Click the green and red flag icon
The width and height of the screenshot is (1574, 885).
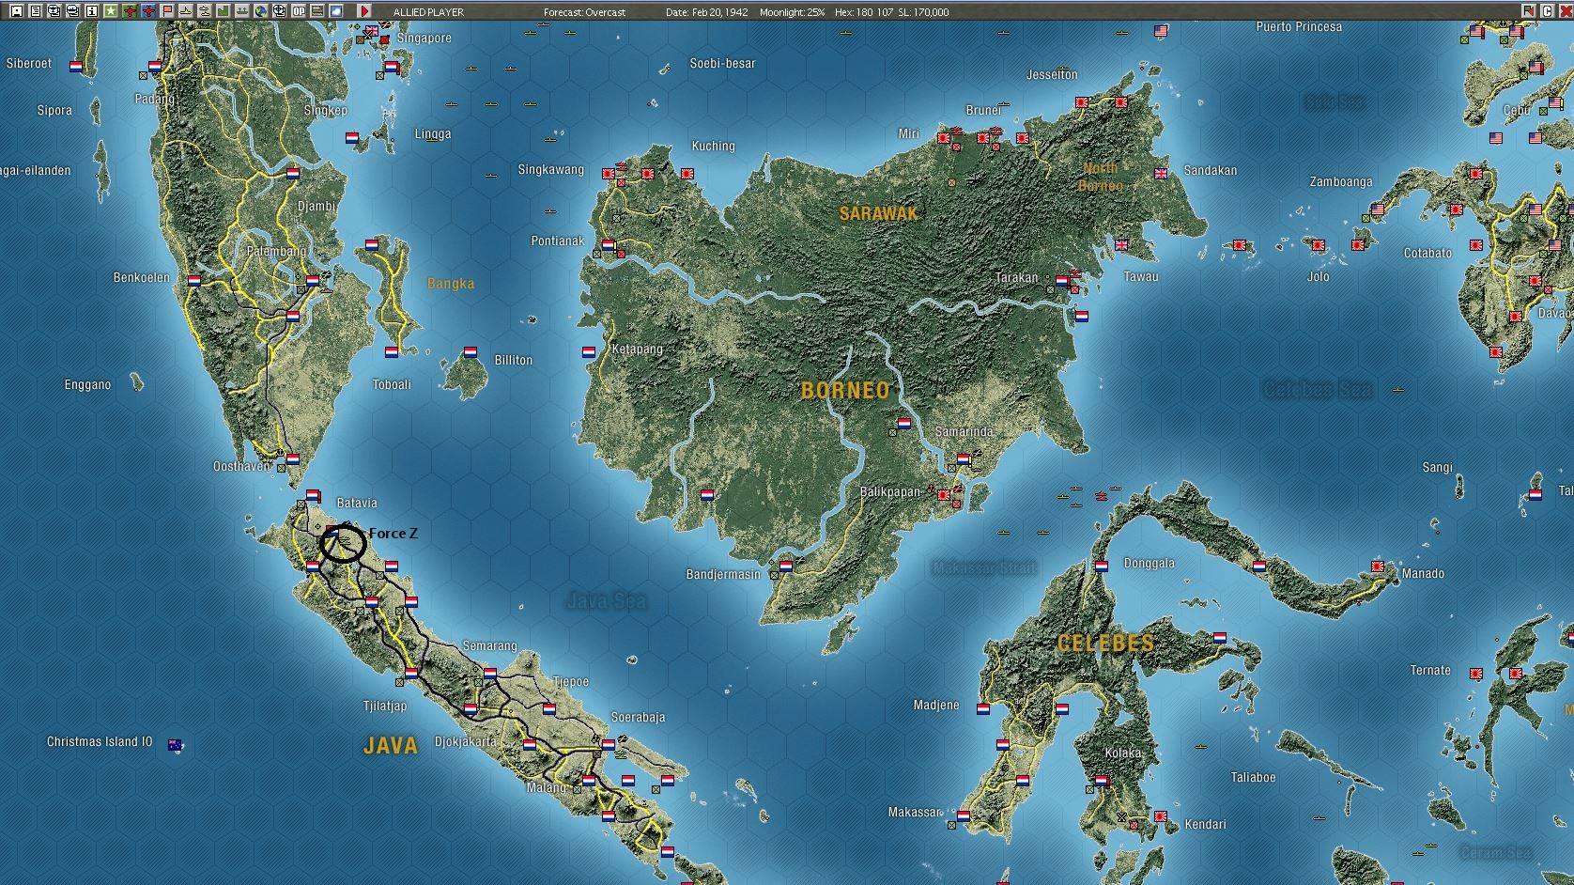coord(1528,11)
